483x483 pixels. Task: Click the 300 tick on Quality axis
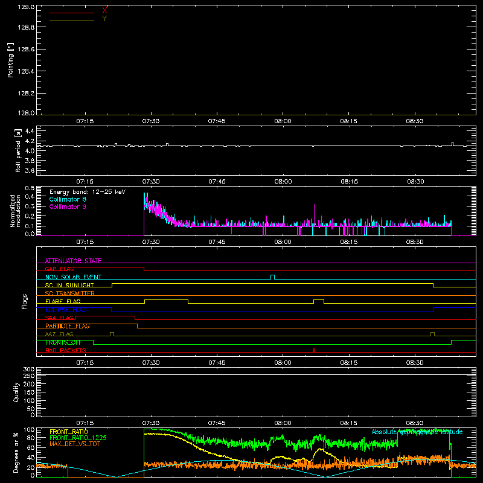(x=28, y=369)
